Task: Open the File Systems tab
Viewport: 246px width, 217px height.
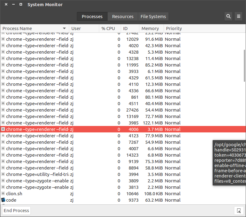Action: click(x=153, y=17)
